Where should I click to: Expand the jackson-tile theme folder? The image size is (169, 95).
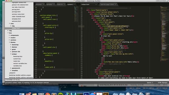11,52
